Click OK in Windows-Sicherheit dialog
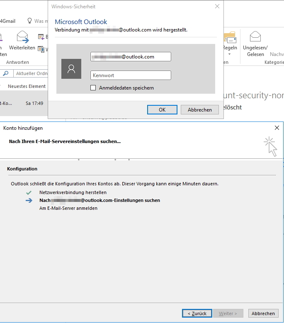This screenshot has height=323, width=284. (162, 109)
